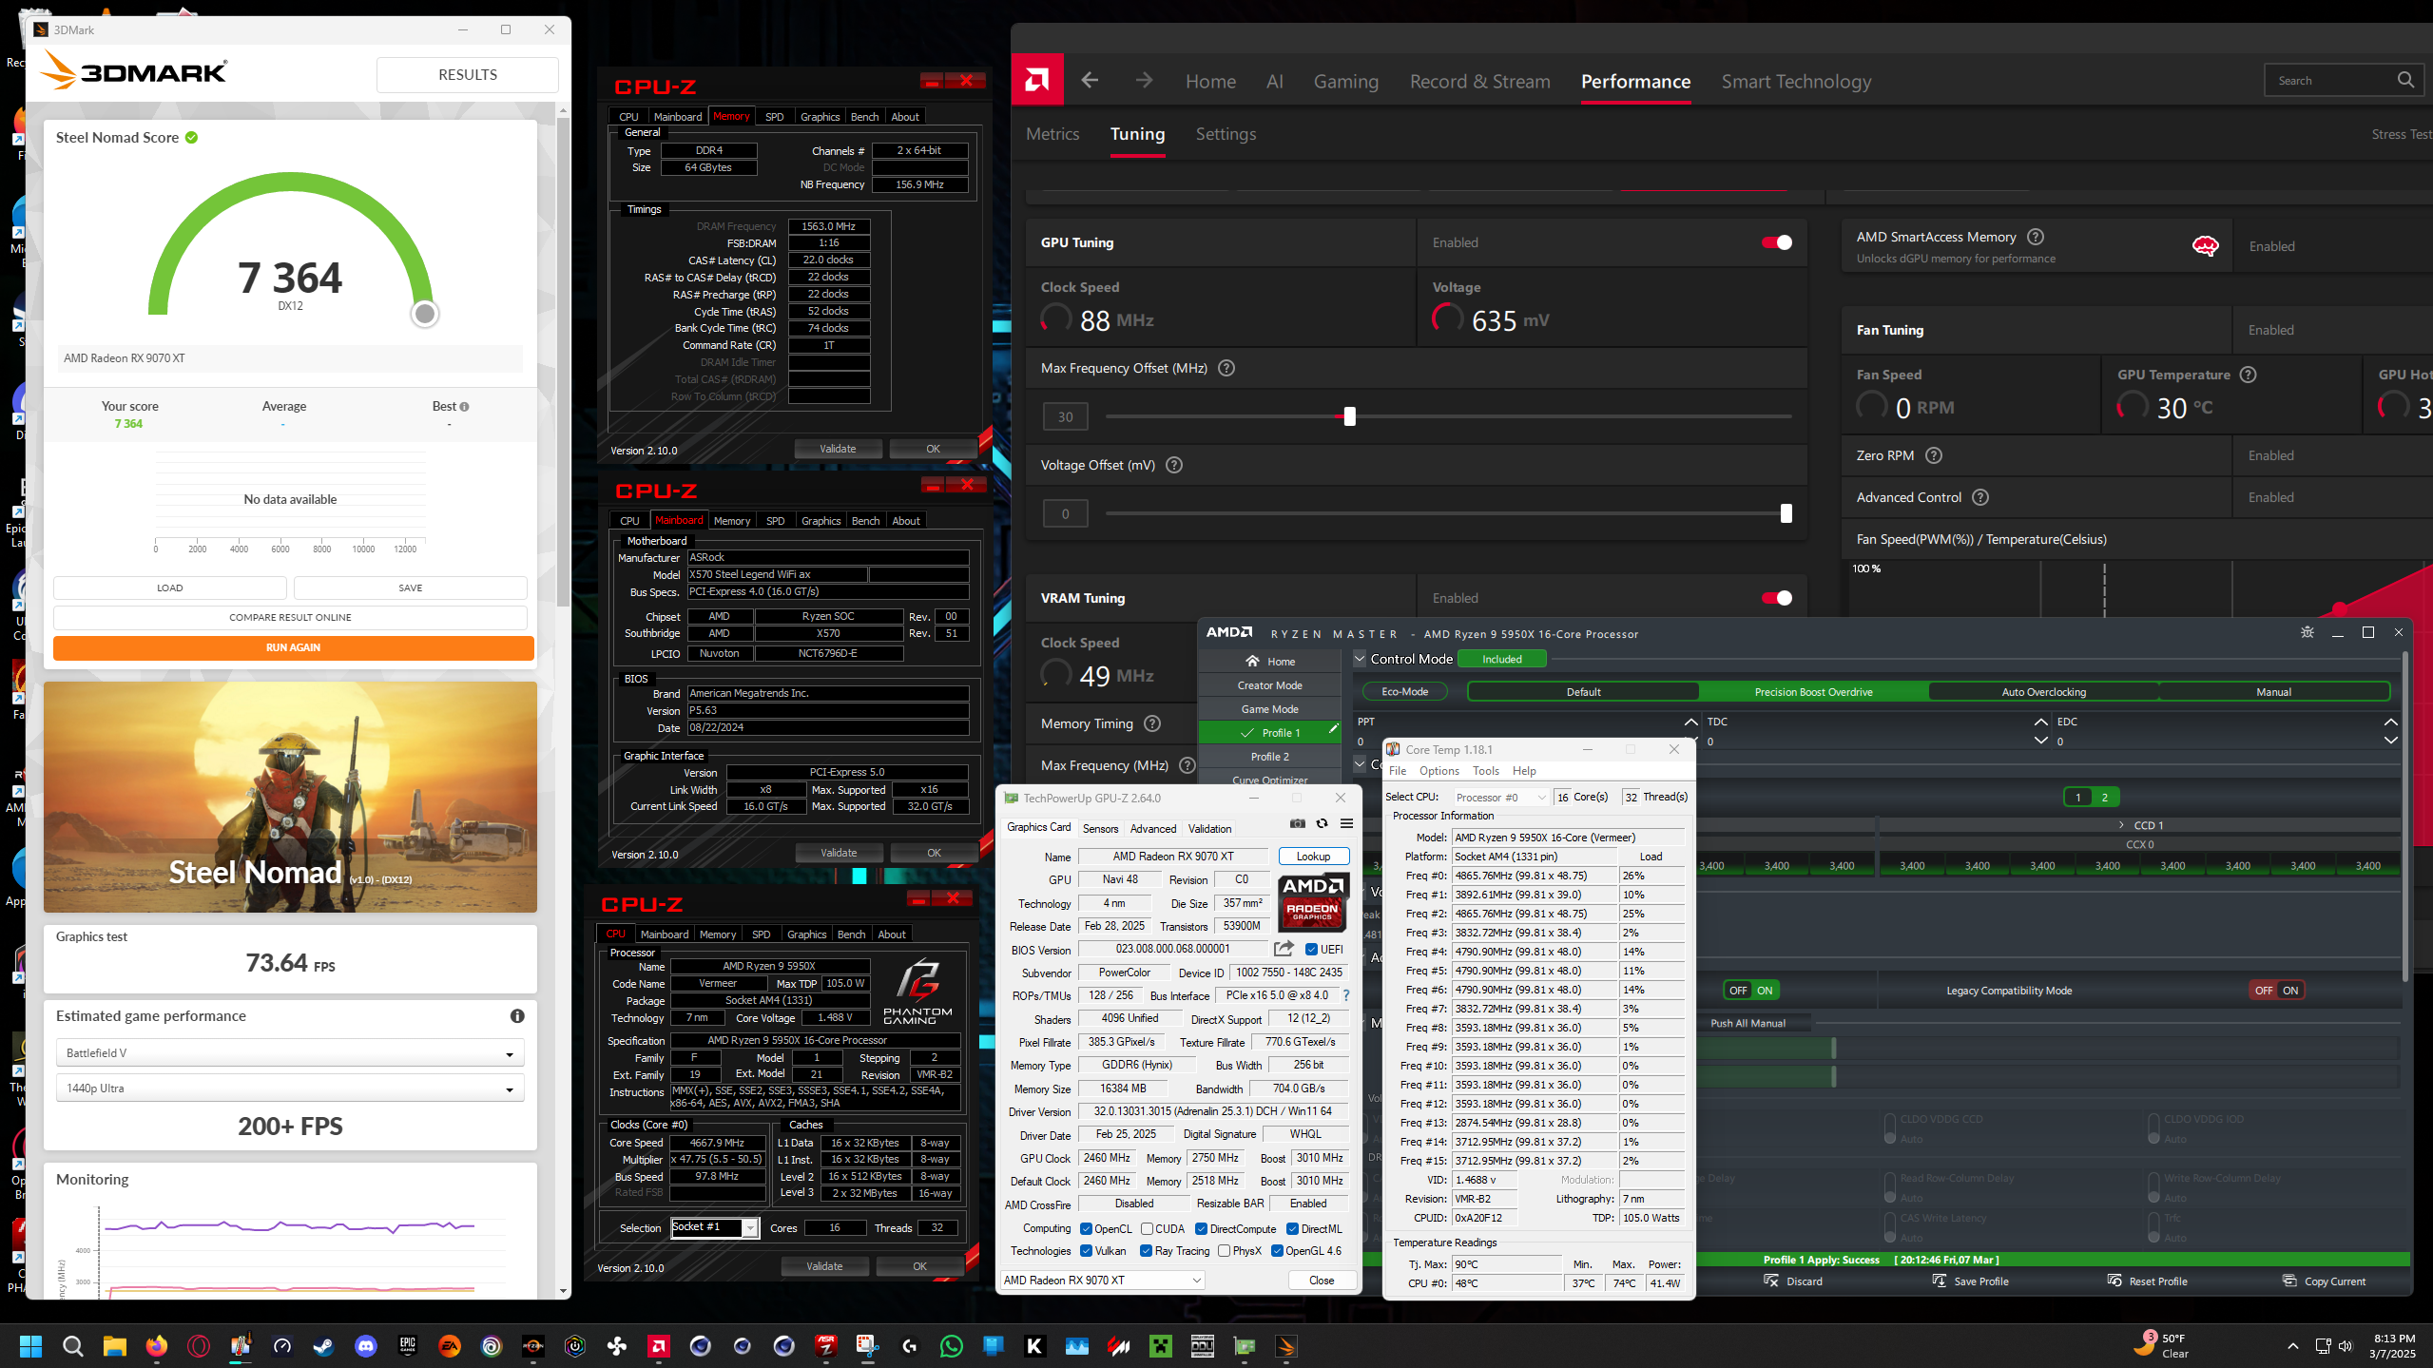
Task: Click the BIOS export share icon in GPU-Z
Action: pyautogui.click(x=1284, y=948)
